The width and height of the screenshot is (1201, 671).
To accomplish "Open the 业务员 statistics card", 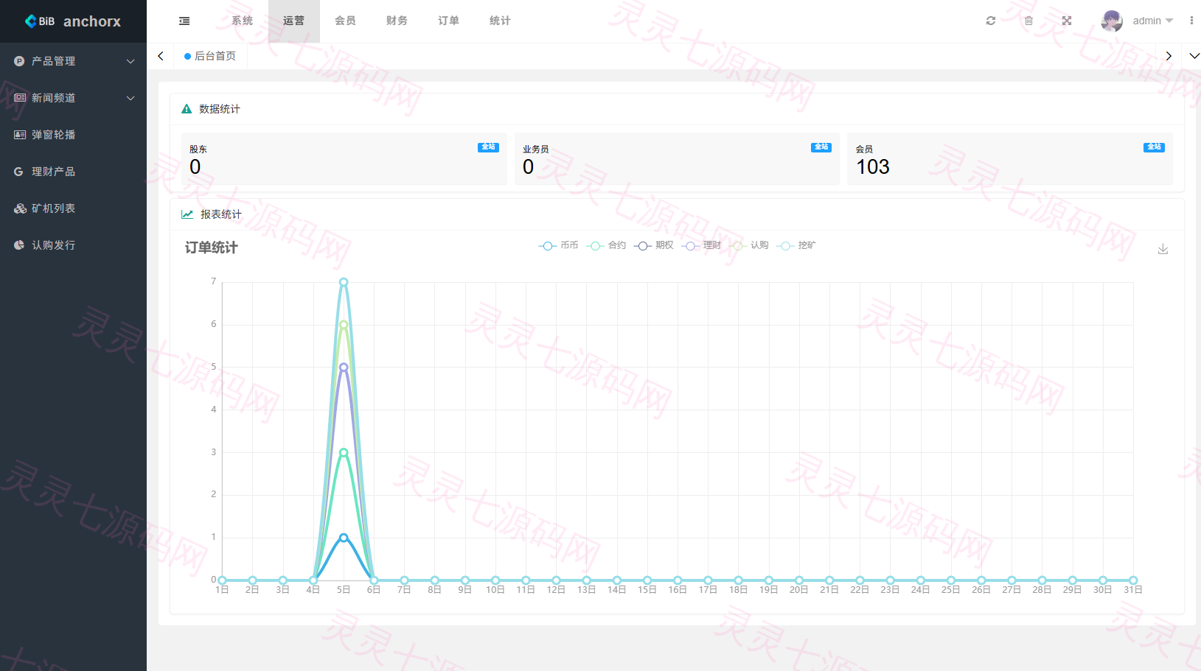I will click(677, 158).
